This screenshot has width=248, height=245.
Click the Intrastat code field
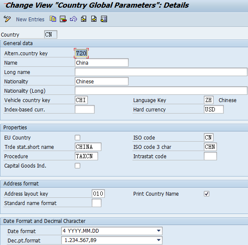click(210, 156)
